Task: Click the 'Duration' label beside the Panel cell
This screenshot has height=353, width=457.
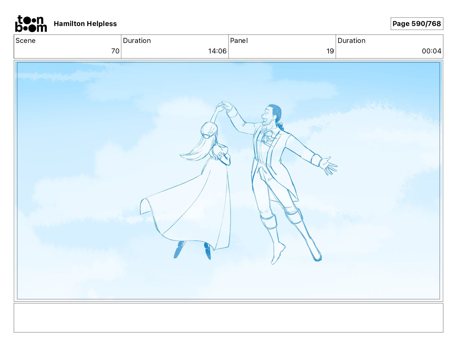Action: click(x=351, y=41)
